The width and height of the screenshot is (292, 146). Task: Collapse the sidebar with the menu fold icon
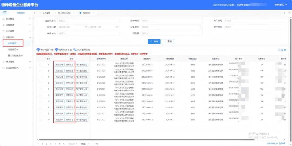(5, 13)
